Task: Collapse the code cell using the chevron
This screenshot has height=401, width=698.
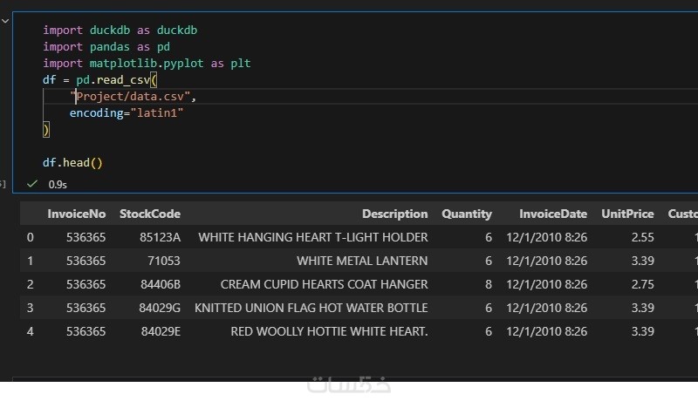Action: tap(4, 20)
